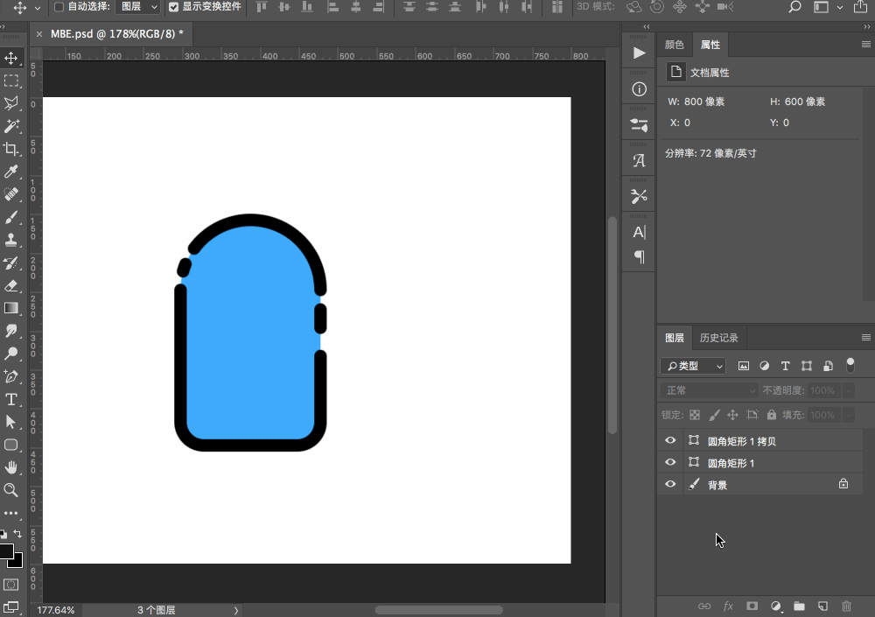Uncheck 显示变换控件 checkbox

click(x=173, y=7)
